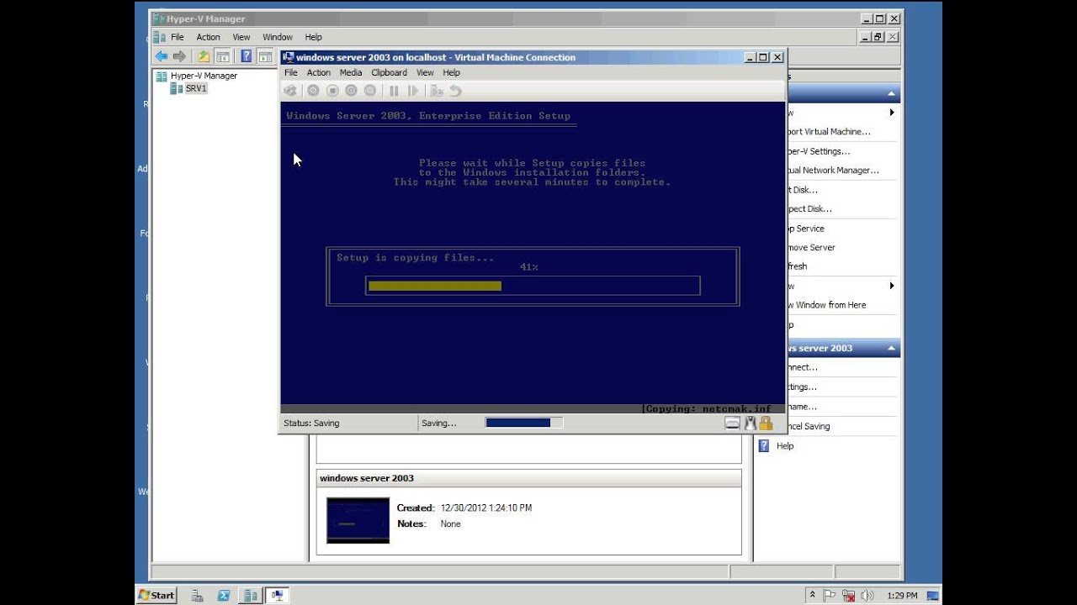Open View menu in VM Connection window

[x=425, y=73]
